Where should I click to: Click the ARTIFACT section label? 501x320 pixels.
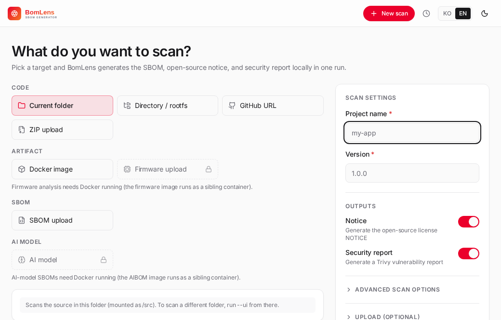click(x=27, y=151)
